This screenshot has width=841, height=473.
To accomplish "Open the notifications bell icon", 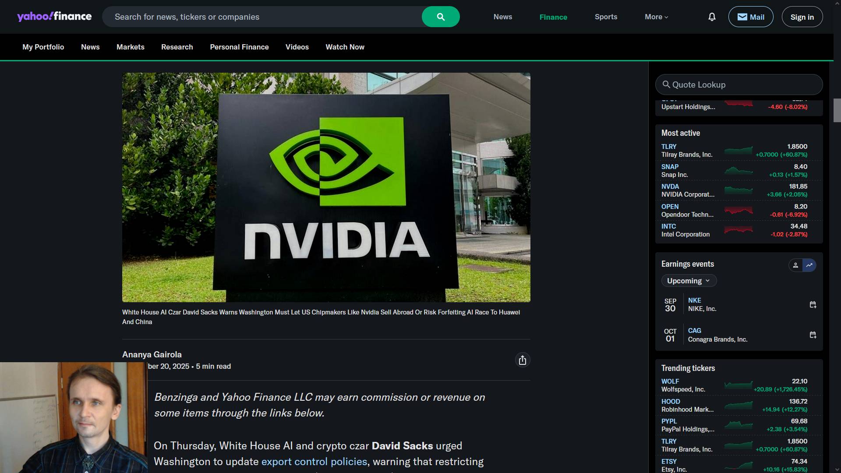I will click(x=712, y=17).
